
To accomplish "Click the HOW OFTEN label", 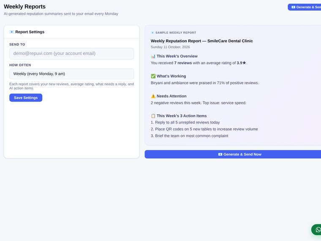I will 20,65.
